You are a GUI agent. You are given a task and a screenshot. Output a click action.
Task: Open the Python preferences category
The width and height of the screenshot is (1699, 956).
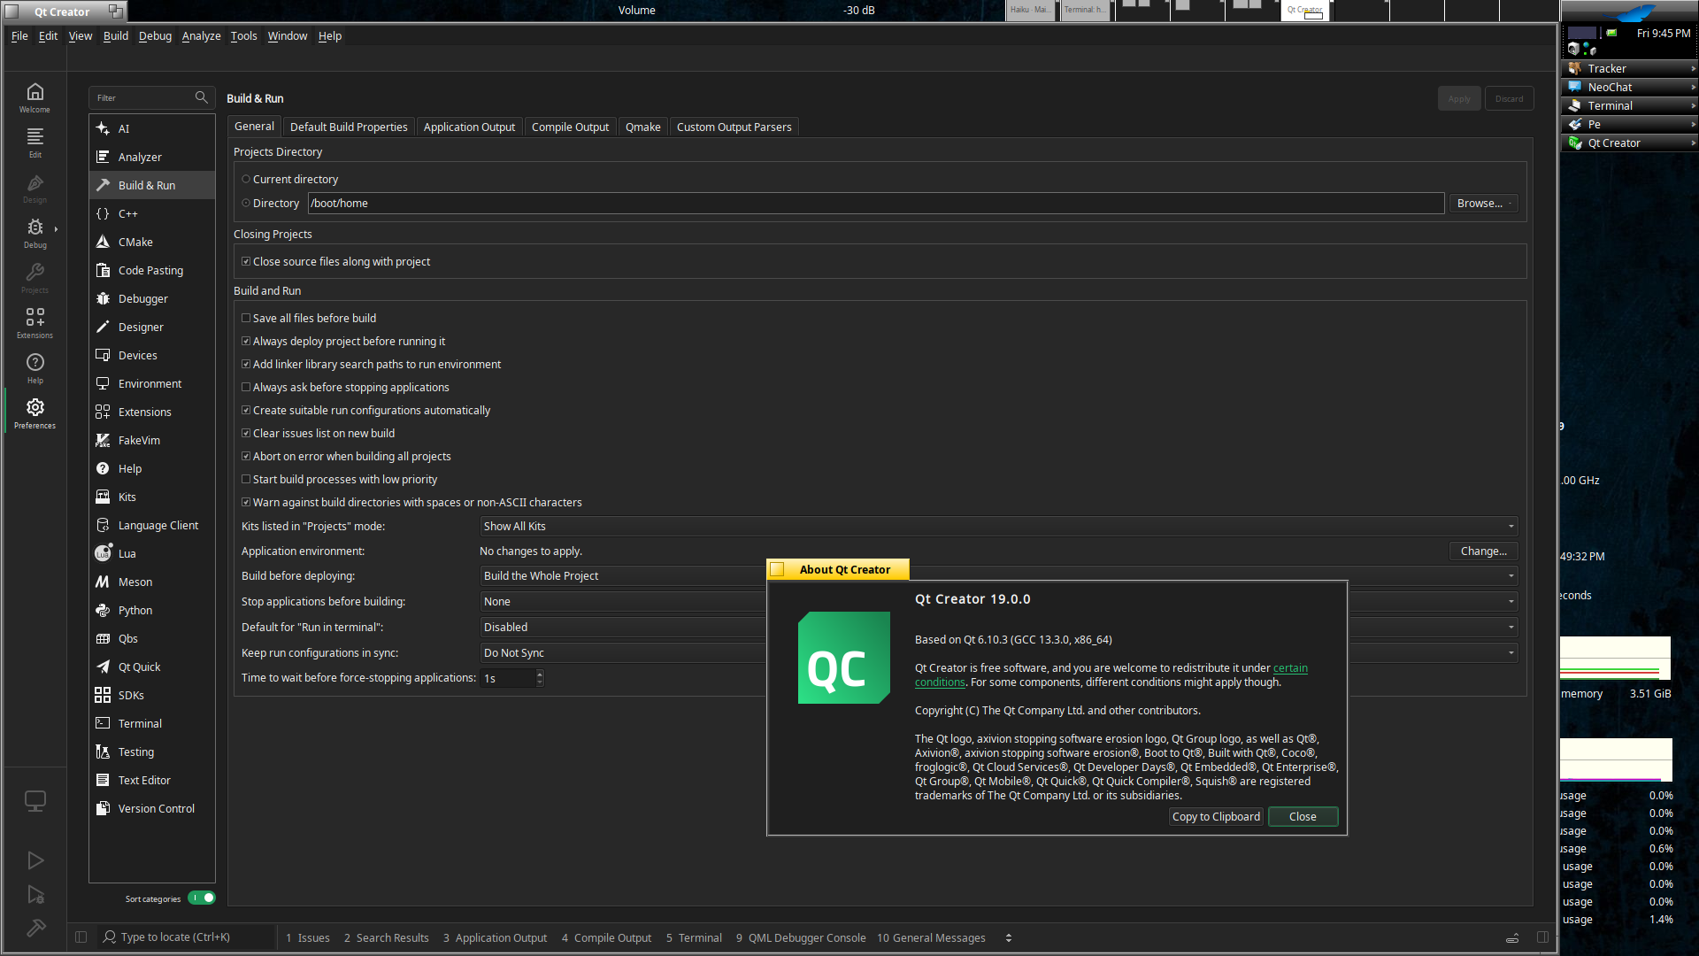click(152, 610)
